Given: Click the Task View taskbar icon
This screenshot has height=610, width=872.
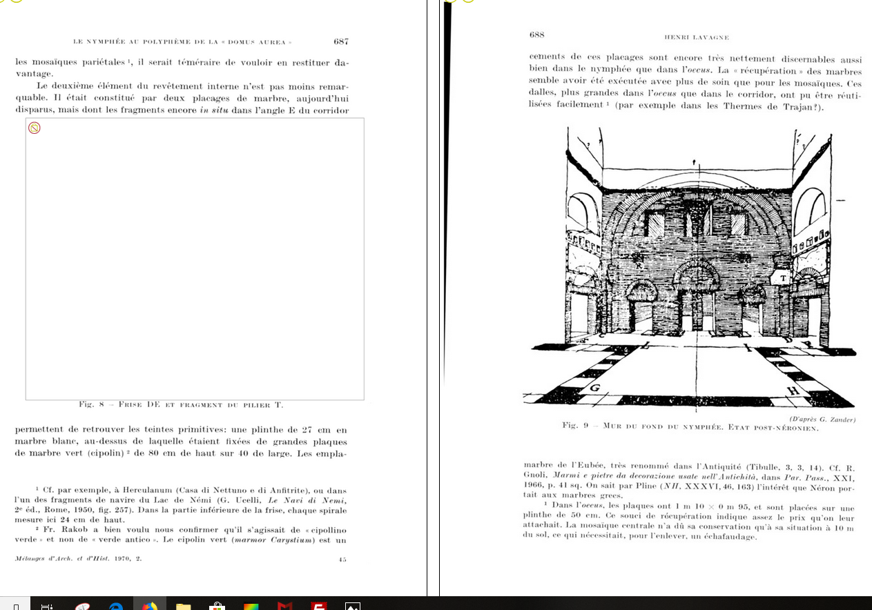Looking at the screenshot, I should point(47,606).
